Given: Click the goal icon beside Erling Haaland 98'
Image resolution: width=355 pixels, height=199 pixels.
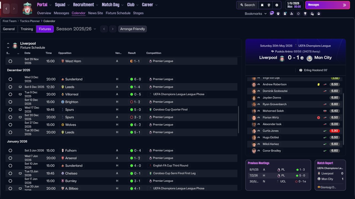Looking at the screenshot, I should pyautogui.click(x=301, y=70).
